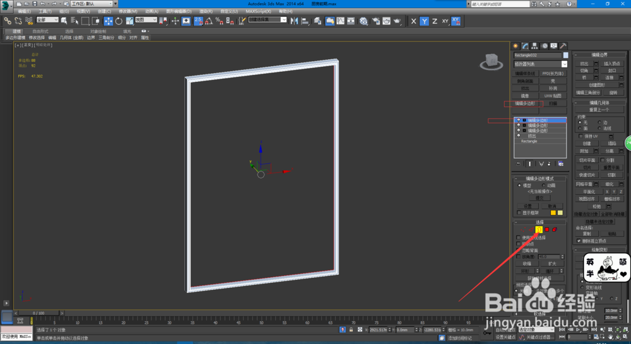Click Configure Modifier Sets icon
631x344 pixels.
[560, 164]
